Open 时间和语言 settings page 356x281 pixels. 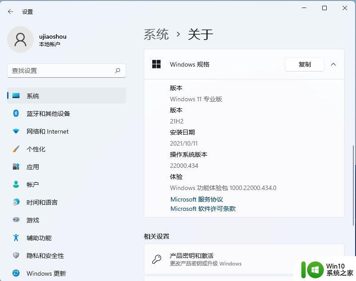coord(42,202)
